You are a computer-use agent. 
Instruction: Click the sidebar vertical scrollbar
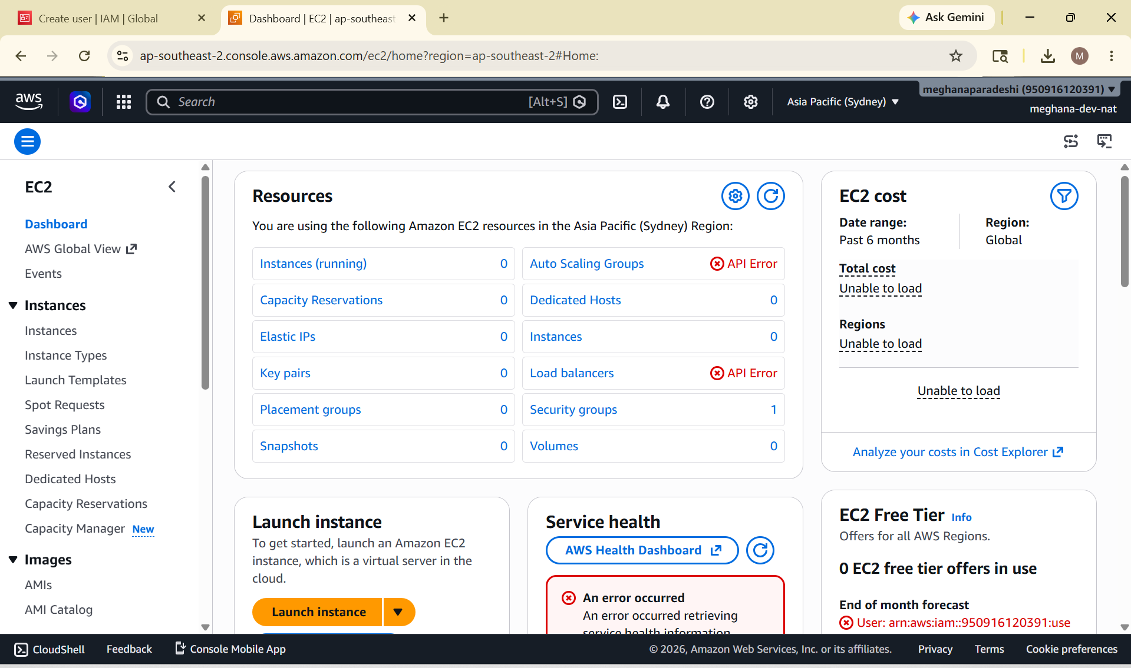coord(205,283)
